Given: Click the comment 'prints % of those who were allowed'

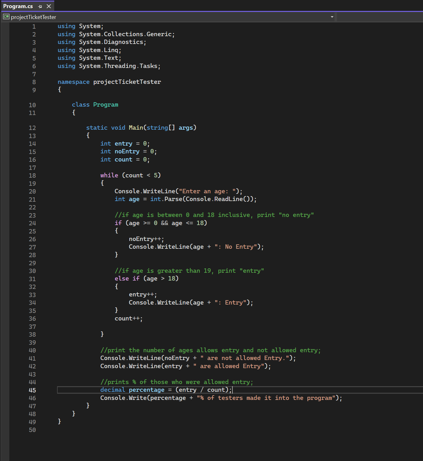Looking at the screenshot, I should 177,382.
